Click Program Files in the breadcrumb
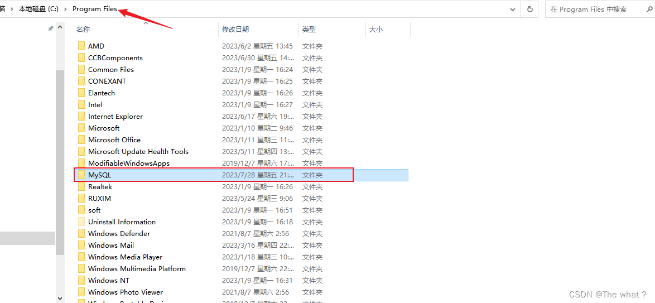This screenshot has width=655, height=303. pyautogui.click(x=95, y=9)
